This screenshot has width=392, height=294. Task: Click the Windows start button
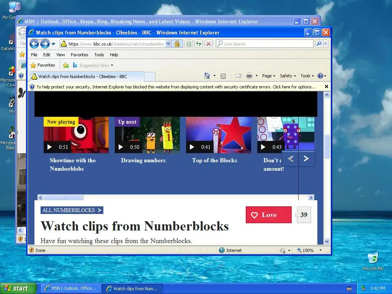click(18, 288)
